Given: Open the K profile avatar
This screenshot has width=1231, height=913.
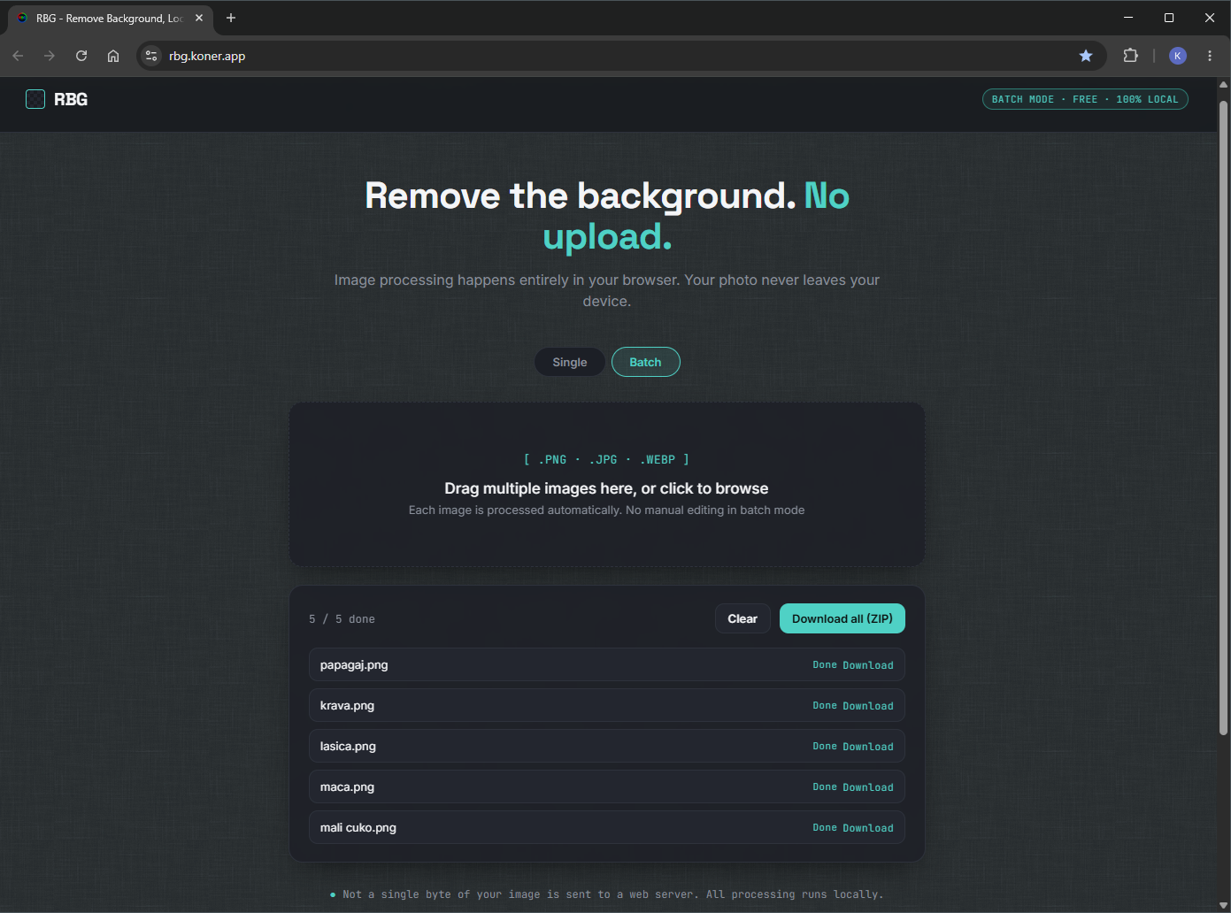Looking at the screenshot, I should 1178,56.
